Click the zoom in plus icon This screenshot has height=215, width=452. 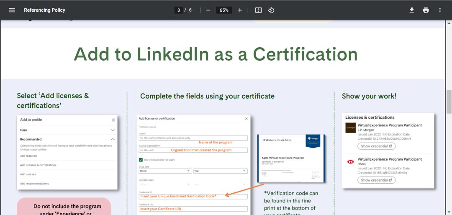(x=240, y=10)
